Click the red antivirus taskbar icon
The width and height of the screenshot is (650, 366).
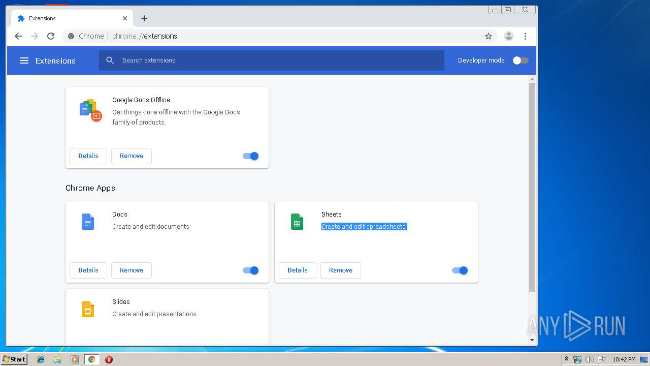click(109, 359)
